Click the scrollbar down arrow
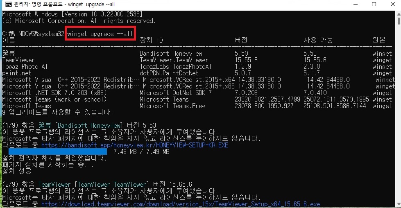401x208 pixels. point(399,204)
